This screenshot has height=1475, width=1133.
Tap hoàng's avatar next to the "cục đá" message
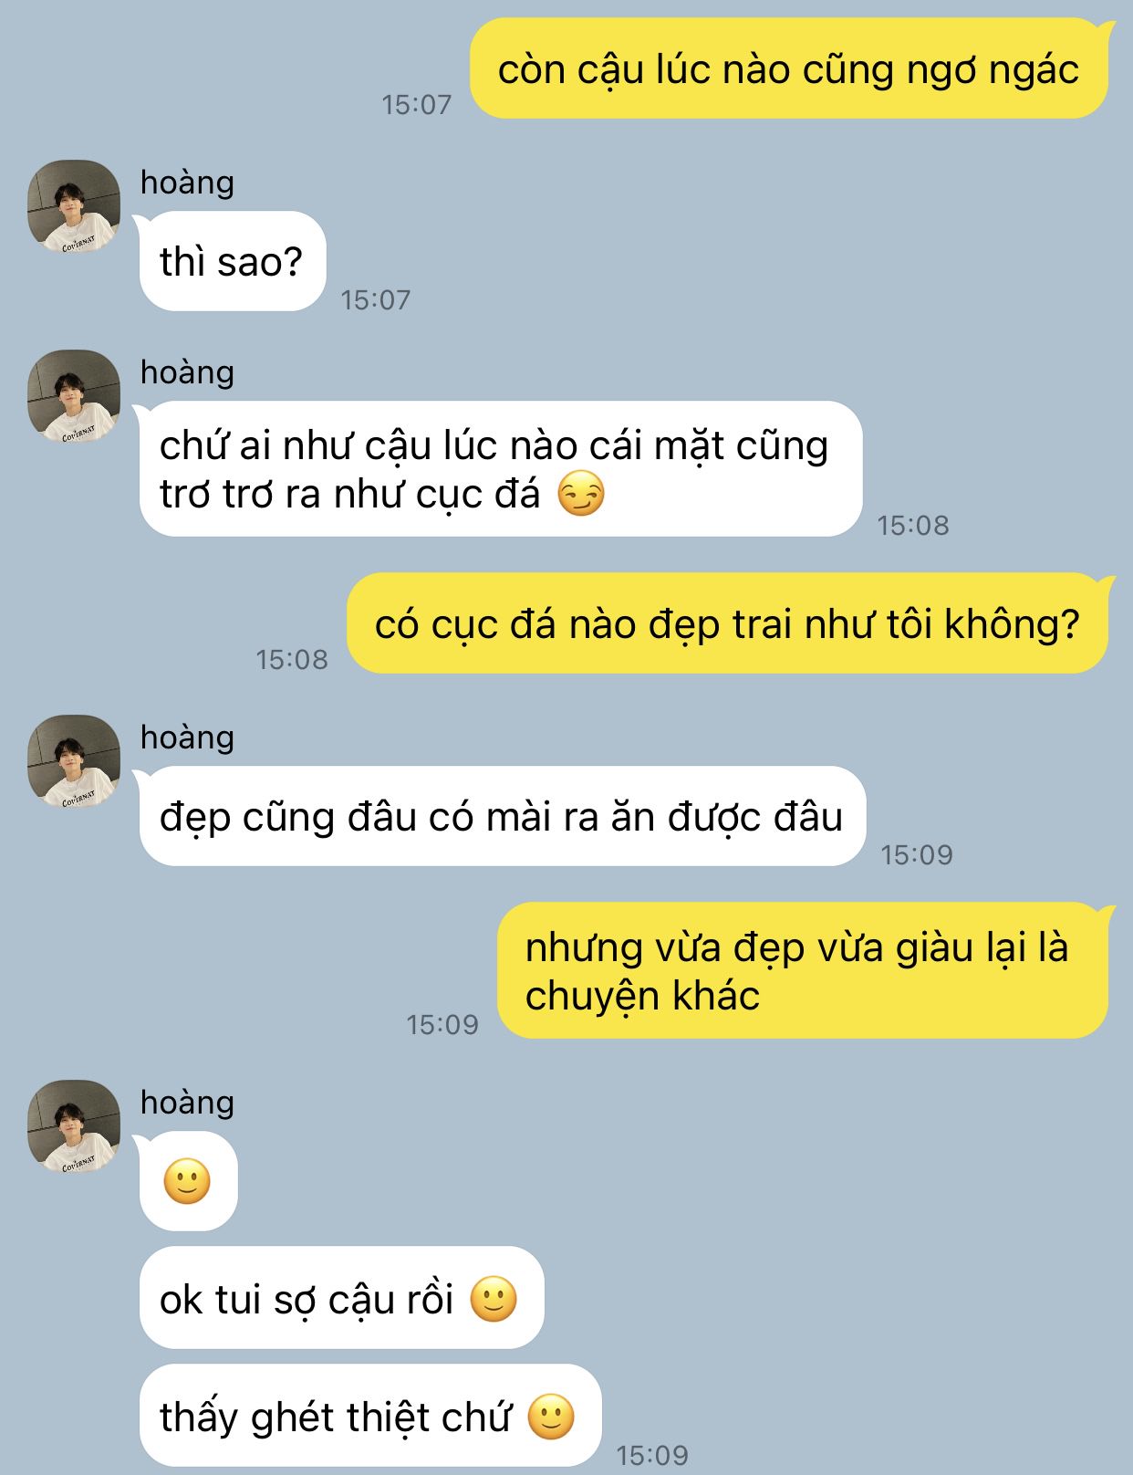point(74,396)
